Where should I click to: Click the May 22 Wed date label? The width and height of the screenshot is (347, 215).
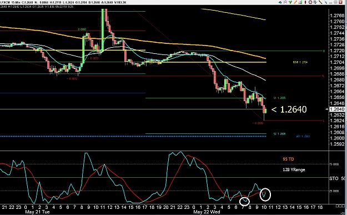(x=207, y=212)
